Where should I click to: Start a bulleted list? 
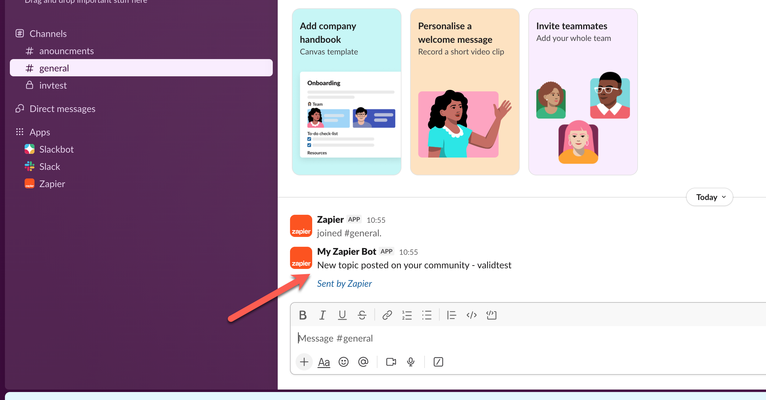click(x=427, y=315)
